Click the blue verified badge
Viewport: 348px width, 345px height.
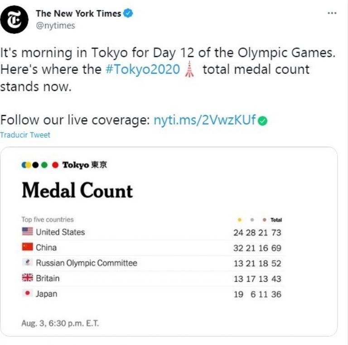pos(129,14)
